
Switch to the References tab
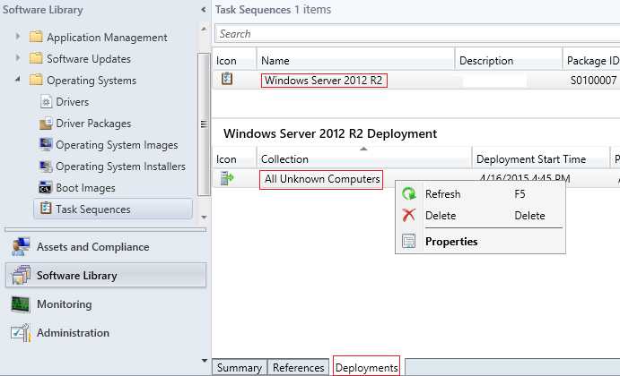pos(299,367)
